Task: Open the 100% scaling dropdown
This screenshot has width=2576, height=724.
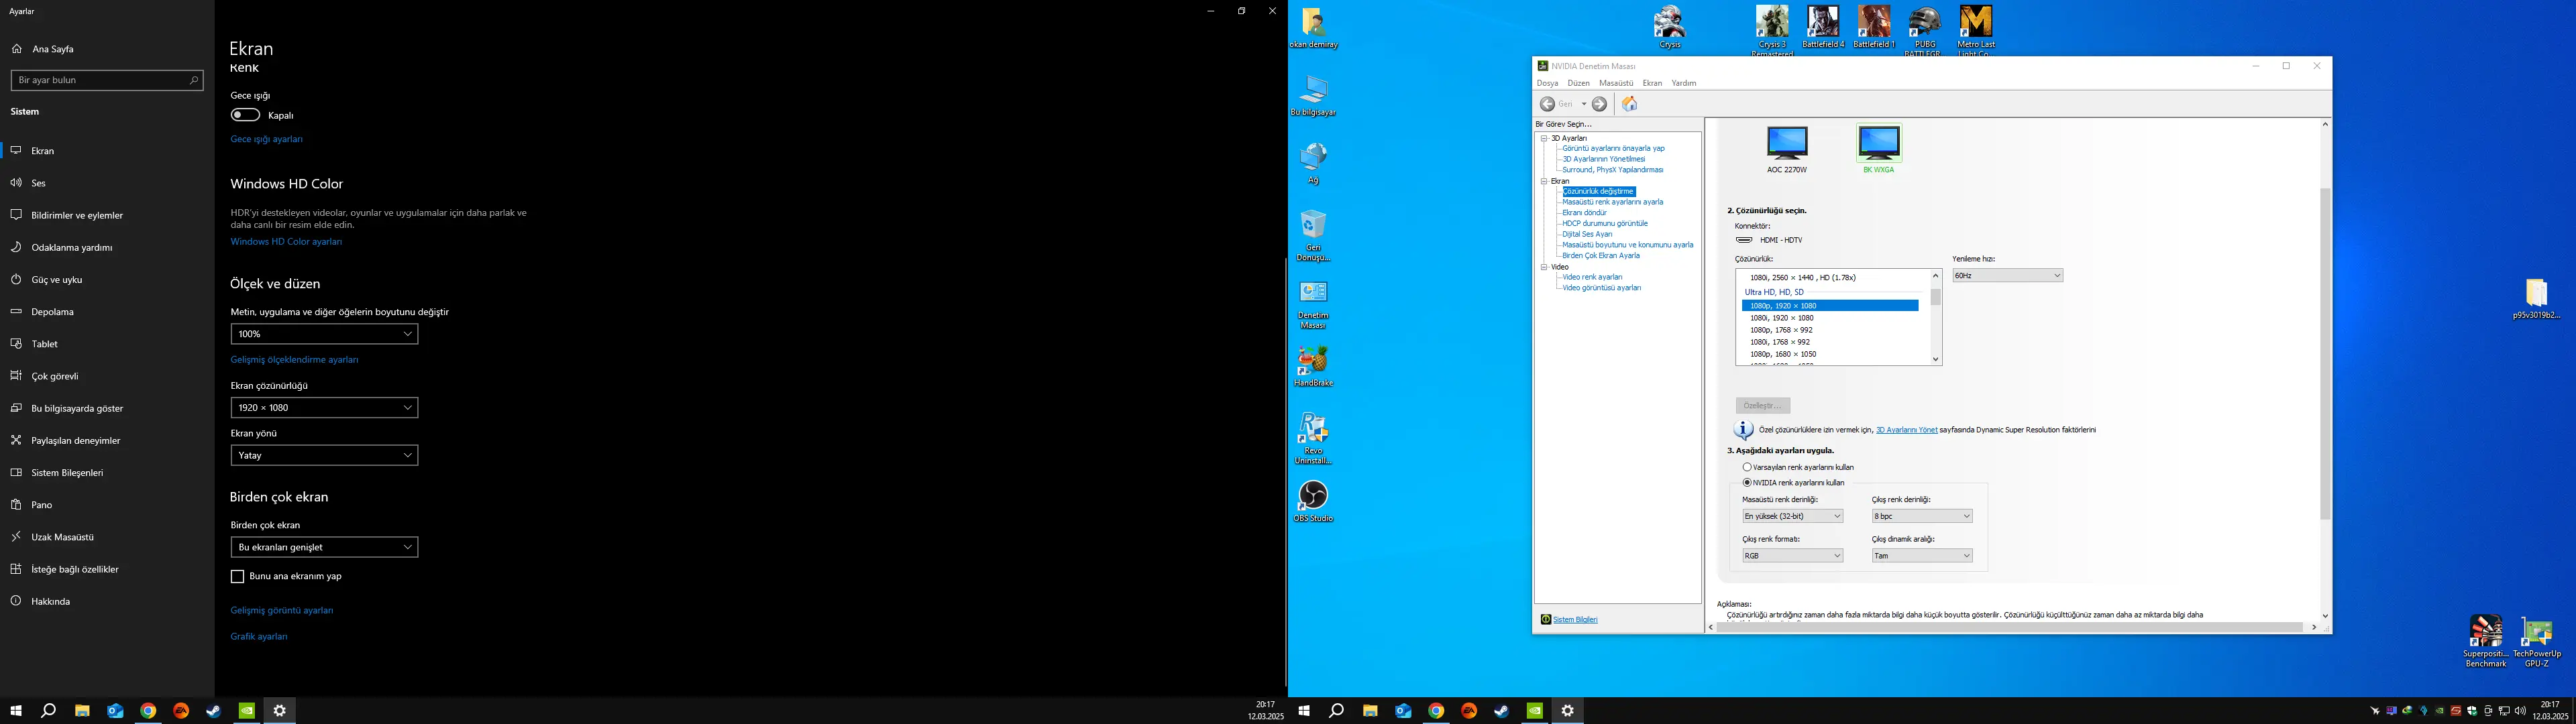Action: [324, 334]
